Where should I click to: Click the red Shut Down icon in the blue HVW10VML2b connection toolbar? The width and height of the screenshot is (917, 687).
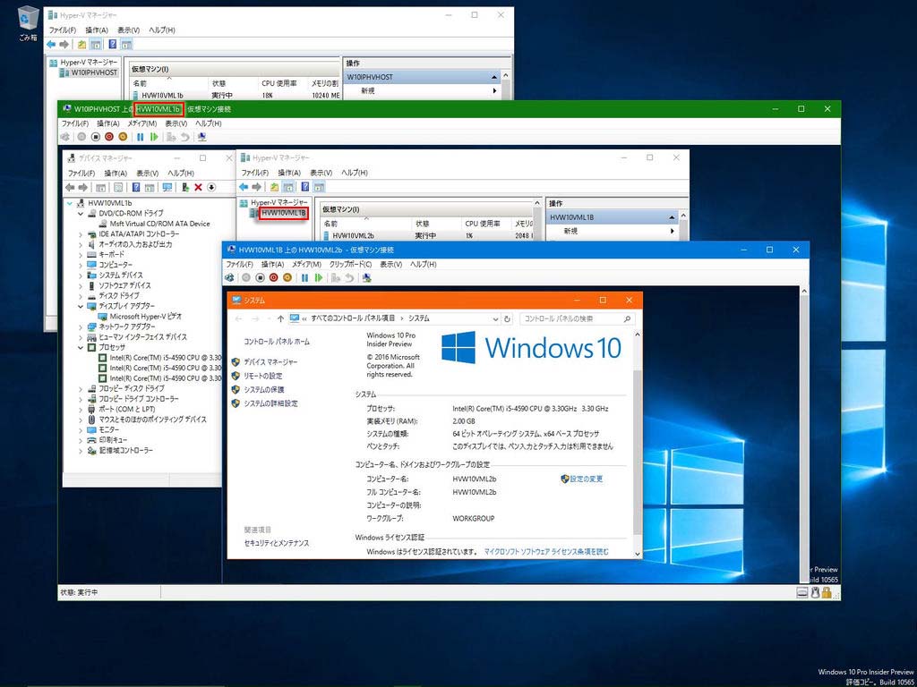click(x=273, y=277)
